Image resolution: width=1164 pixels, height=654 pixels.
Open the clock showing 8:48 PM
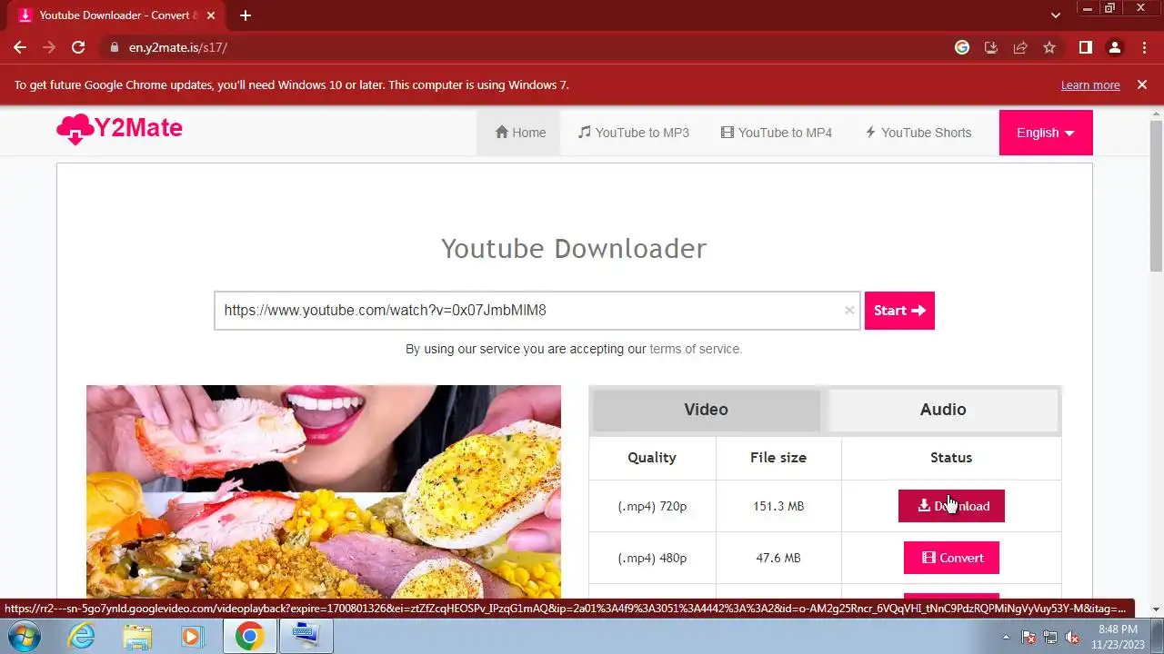tap(1118, 637)
